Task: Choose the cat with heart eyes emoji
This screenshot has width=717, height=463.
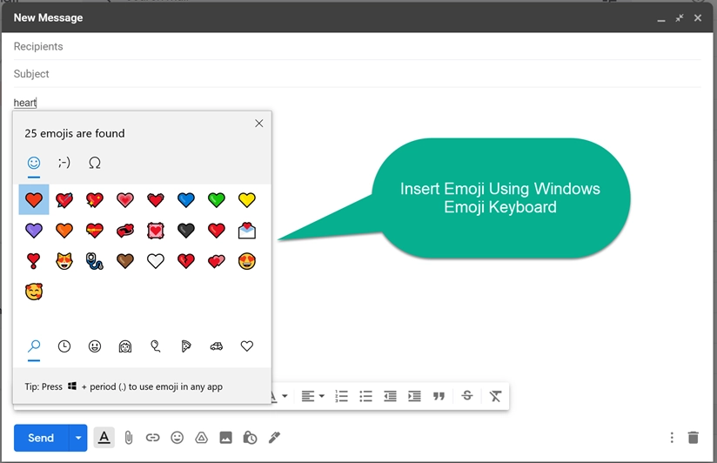Action: 64,261
